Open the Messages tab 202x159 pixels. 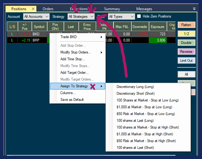click(144, 9)
